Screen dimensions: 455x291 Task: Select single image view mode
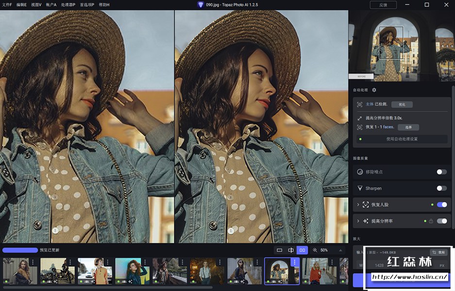click(279, 250)
